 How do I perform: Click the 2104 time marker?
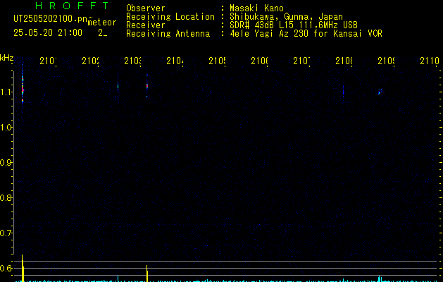[175, 61]
